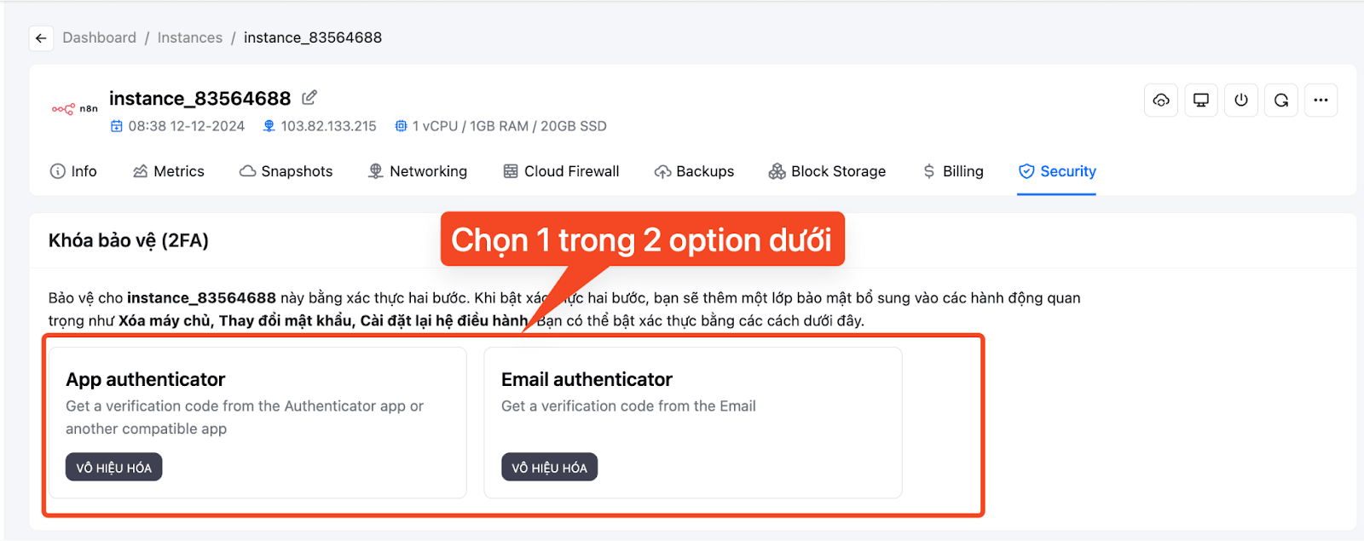
Task: Click the IP address network icon
Action: 269,126
